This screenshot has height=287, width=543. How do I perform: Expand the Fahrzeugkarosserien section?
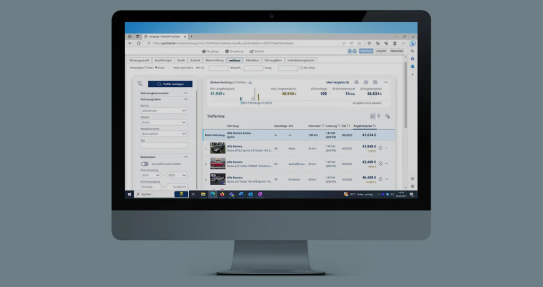coord(164,93)
